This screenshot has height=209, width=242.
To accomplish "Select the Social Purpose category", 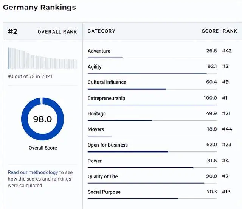I will point(104,192).
